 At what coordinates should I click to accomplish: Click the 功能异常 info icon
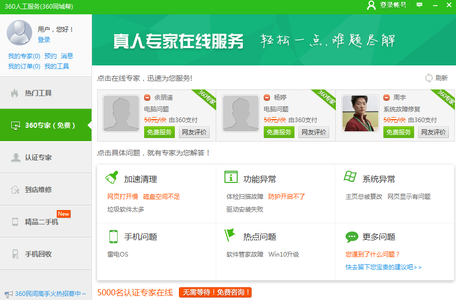(x=231, y=177)
